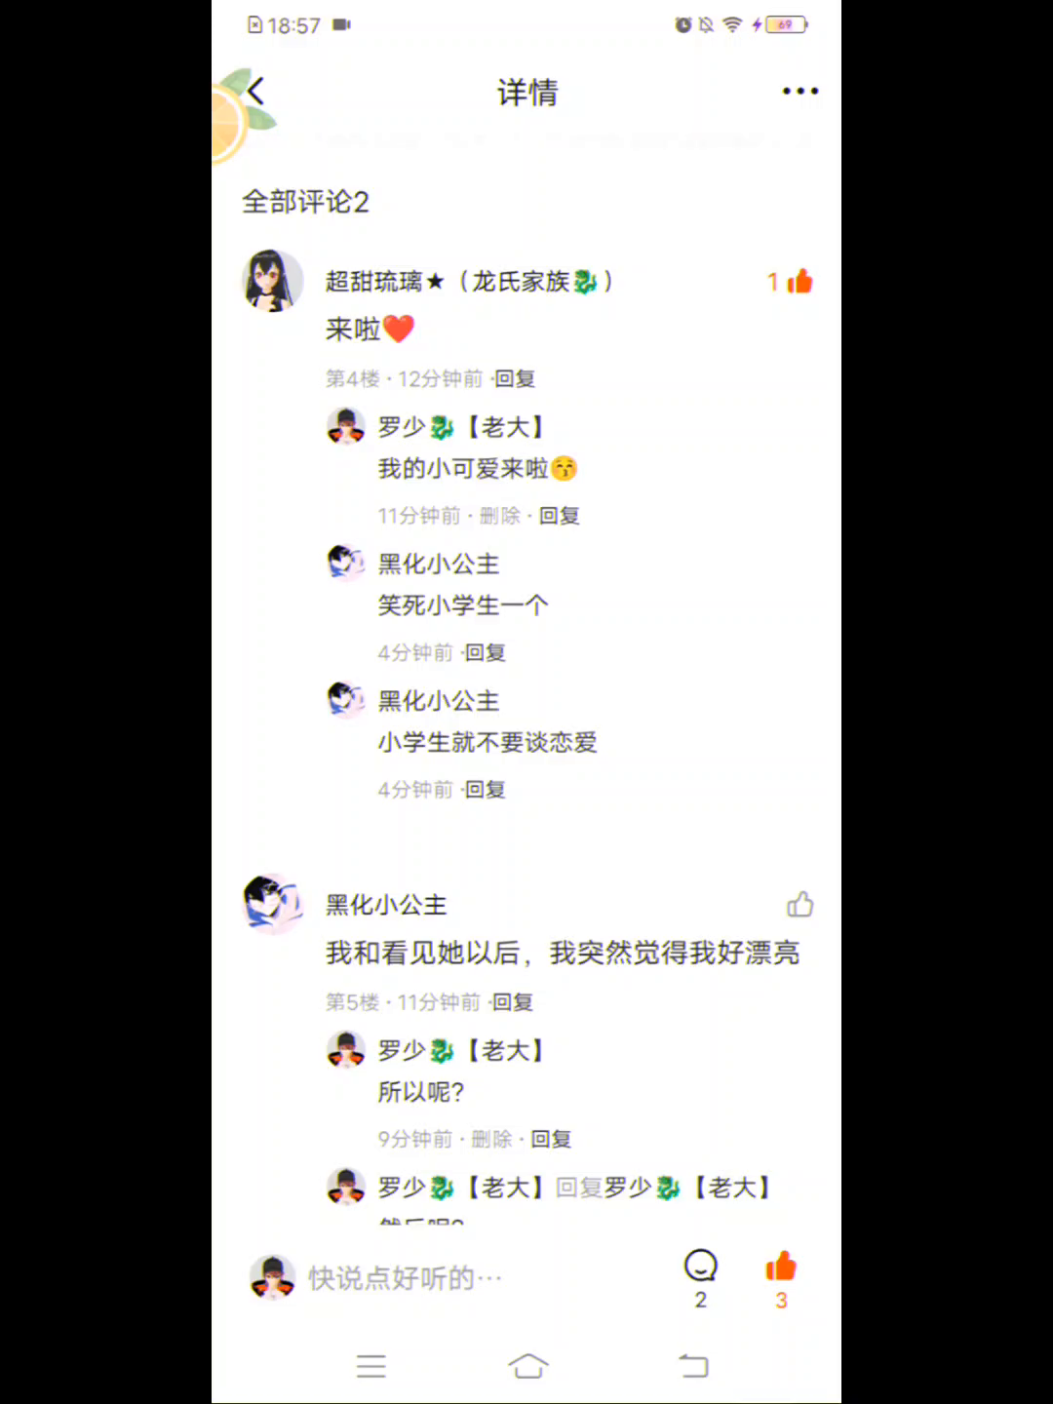Viewport: 1053px width, 1404px height.
Task: Open comments via speech bubble icon
Action: click(x=700, y=1266)
